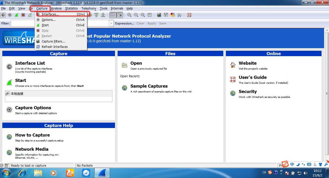Open the View menu
Viewport: 329px width, 178px height.
[22, 9]
